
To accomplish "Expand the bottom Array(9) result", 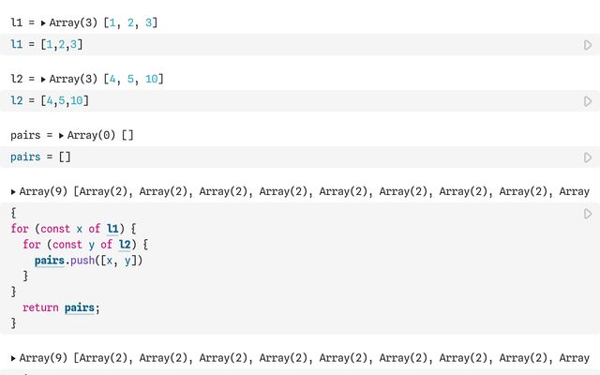I will coord(13,359).
